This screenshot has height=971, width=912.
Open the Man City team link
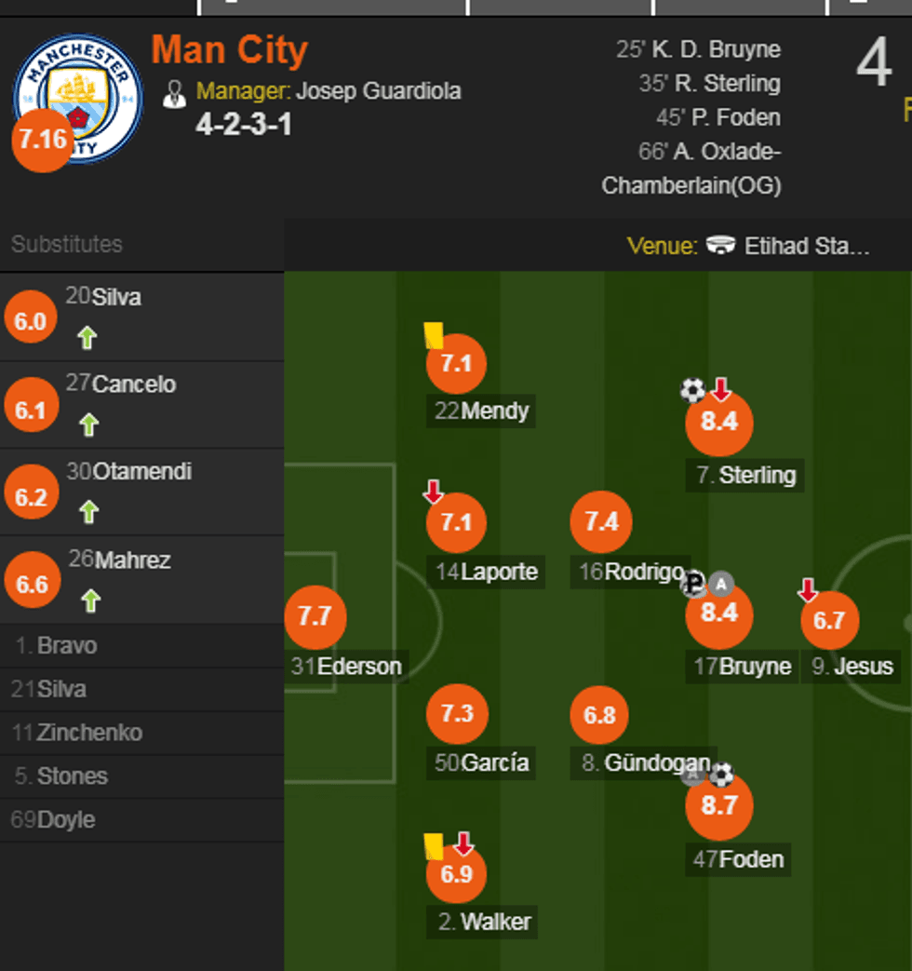pyautogui.click(x=229, y=50)
